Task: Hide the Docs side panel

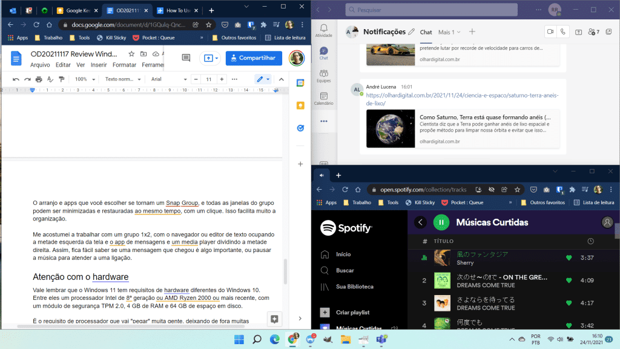Action: [x=300, y=319]
